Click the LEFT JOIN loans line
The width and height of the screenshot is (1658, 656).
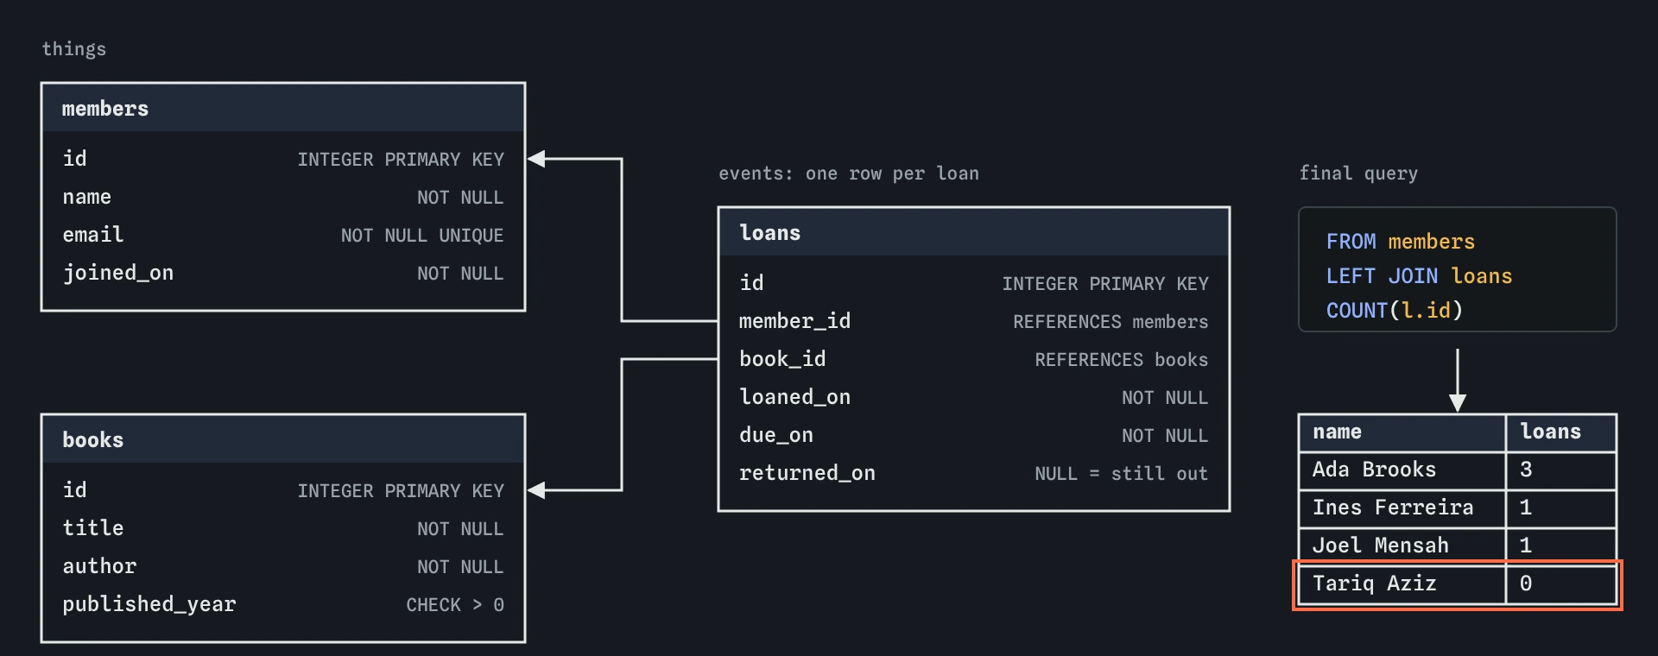(1419, 276)
